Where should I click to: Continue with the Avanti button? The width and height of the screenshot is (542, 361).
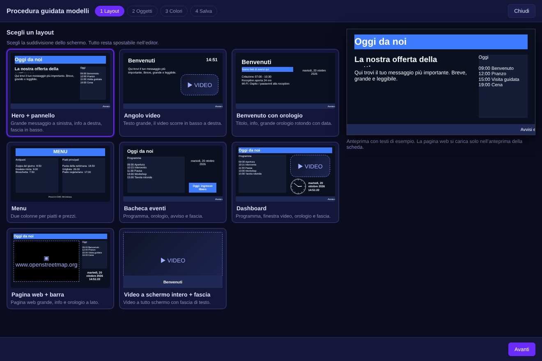[x=522, y=349]
